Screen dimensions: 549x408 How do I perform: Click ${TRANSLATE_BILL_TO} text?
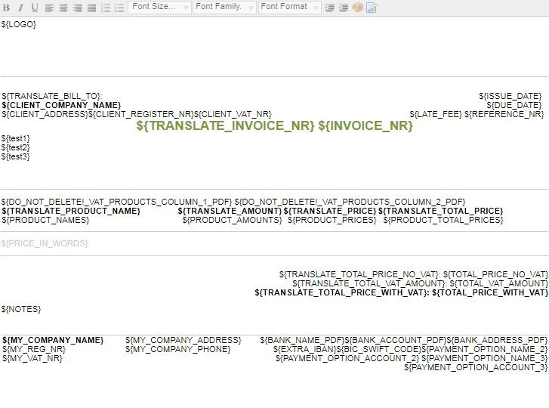click(51, 96)
